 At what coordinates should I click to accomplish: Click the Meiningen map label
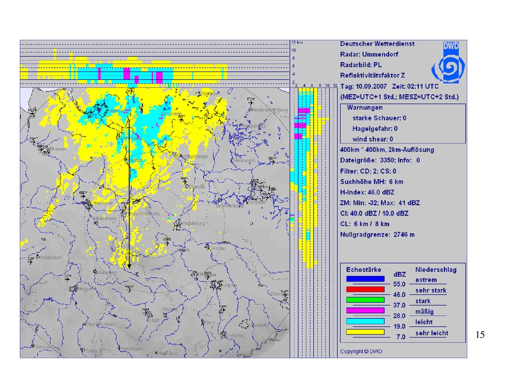tap(132, 349)
